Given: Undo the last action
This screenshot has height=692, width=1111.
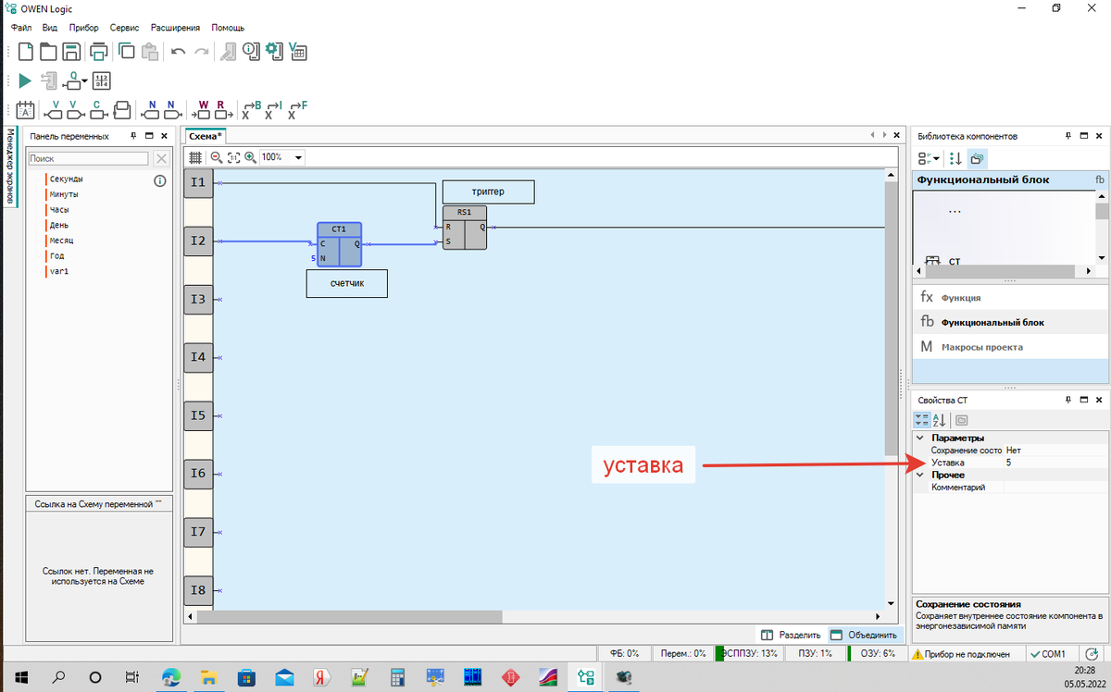Looking at the screenshot, I should pos(178,52).
